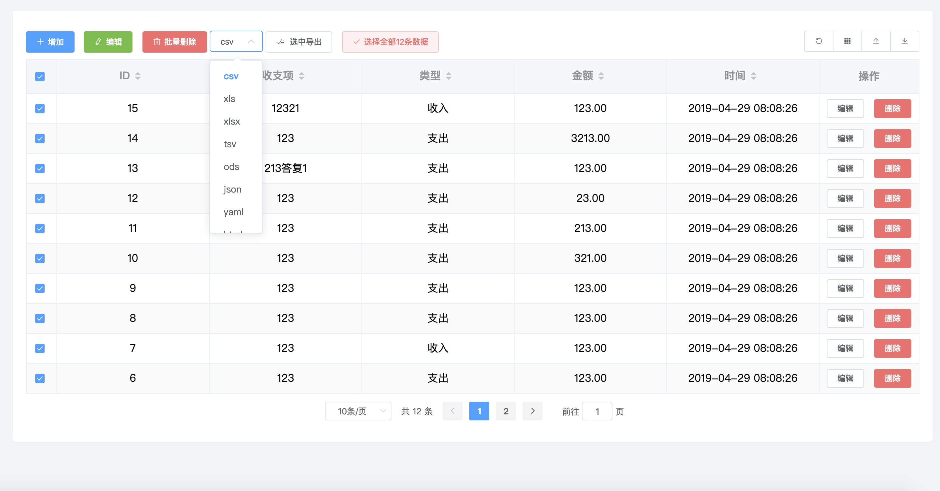
Task: Click 编辑 in the ID 8 row
Action: click(845, 318)
